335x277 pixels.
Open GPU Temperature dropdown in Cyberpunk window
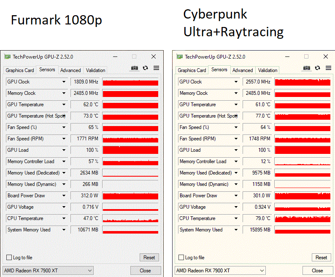tap(236, 105)
